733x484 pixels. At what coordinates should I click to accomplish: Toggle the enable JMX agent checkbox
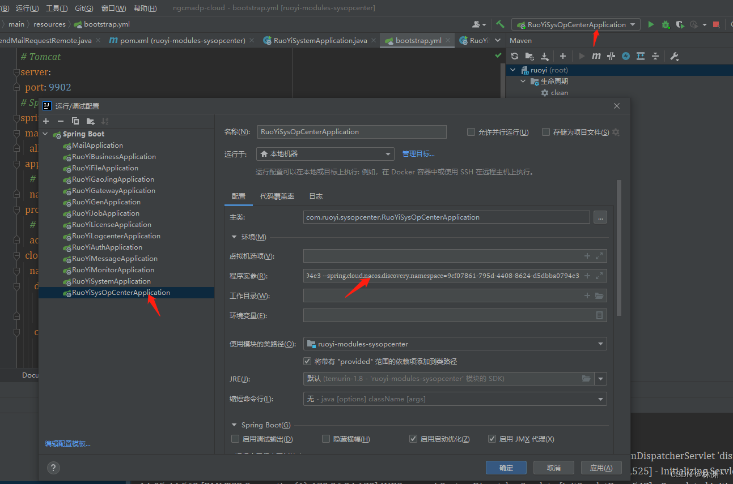(x=492, y=439)
